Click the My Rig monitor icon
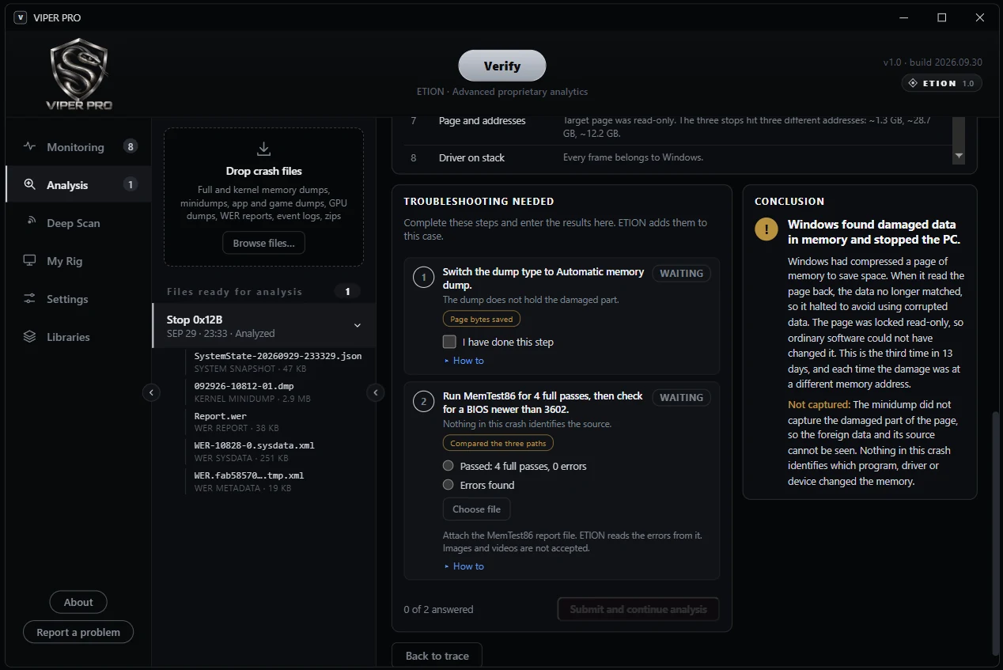 tap(29, 260)
